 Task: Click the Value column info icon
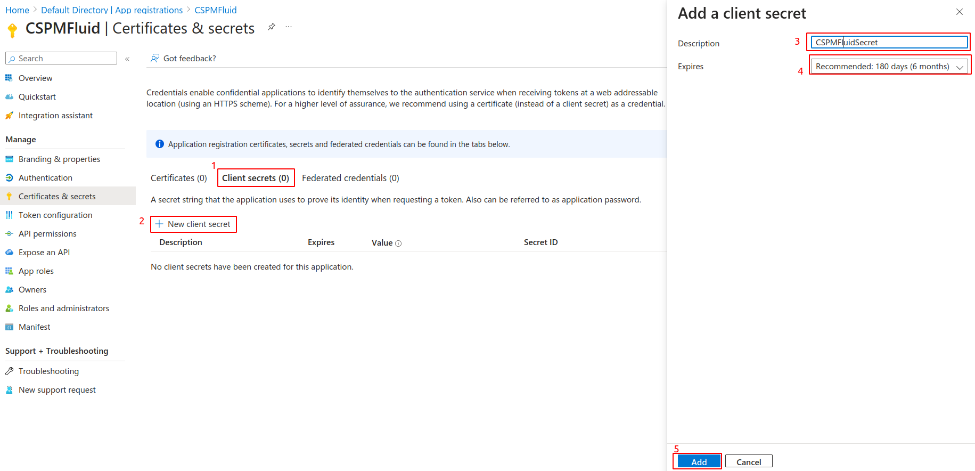tap(398, 243)
